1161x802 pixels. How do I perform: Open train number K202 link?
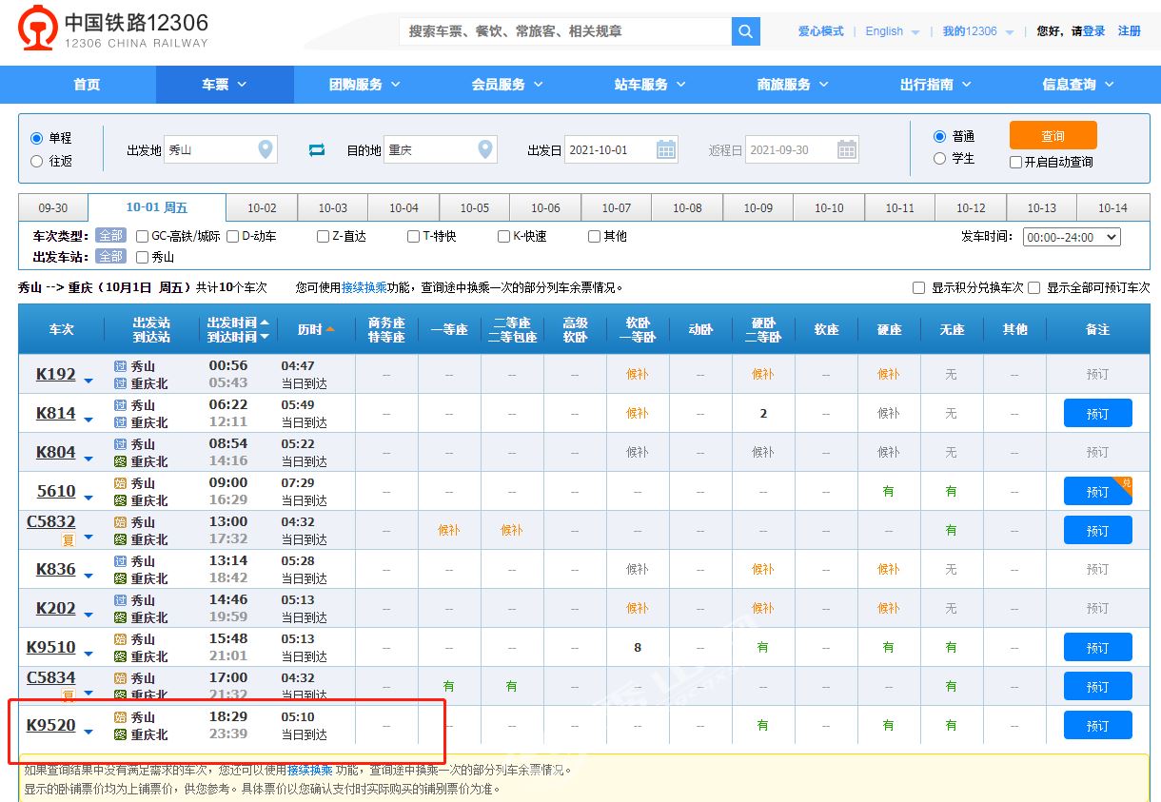click(x=56, y=608)
